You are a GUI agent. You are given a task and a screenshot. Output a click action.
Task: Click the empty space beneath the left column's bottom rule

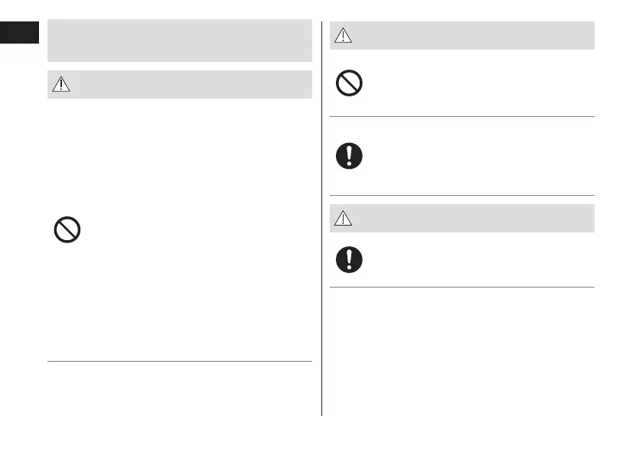180,390
